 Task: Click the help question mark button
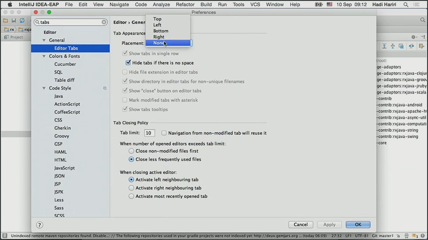point(40,225)
